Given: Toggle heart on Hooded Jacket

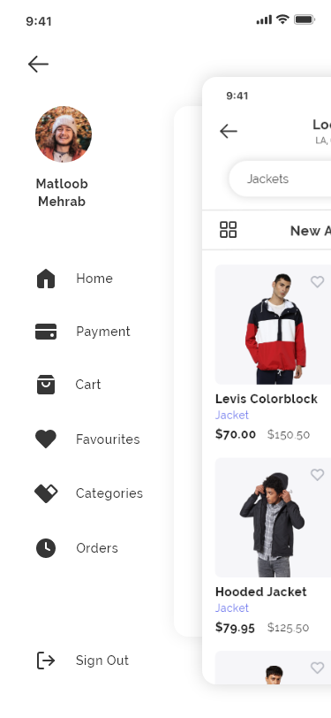Looking at the screenshot, I should 317,474.
